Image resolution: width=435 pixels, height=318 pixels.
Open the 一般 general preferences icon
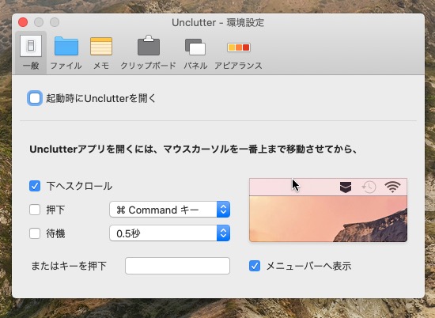pyautogui.click(x=31, y=46)
